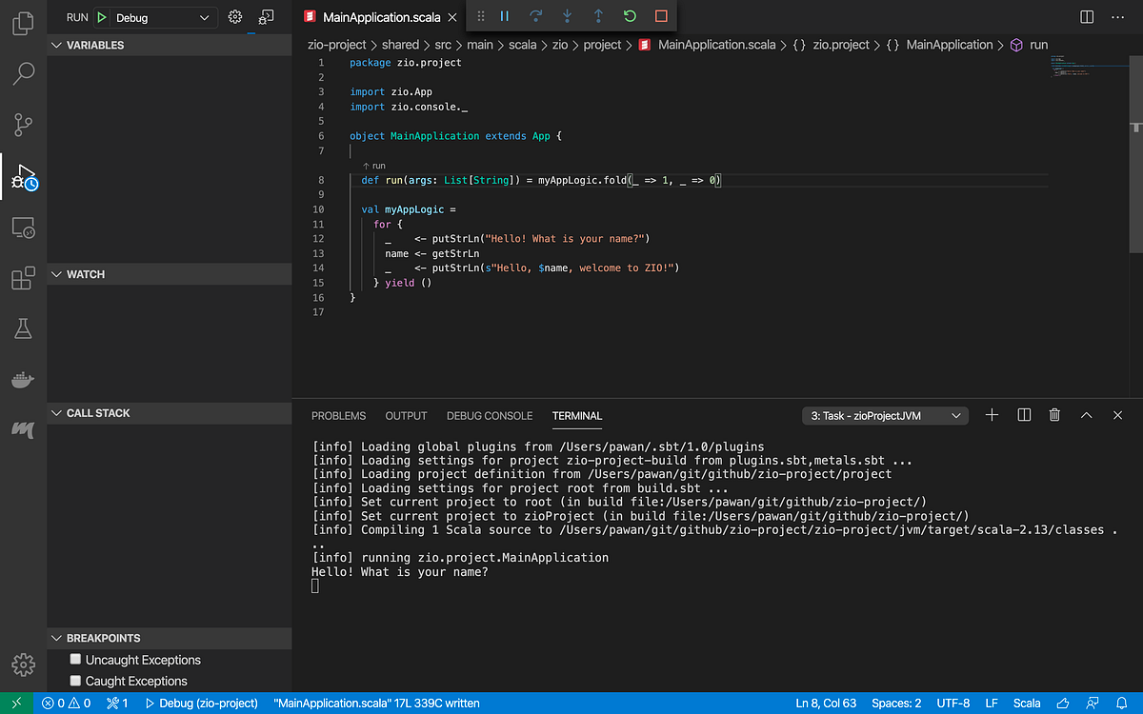The width and height of the screenshot is (1143, 714).
Task: Collapse the VARIABLES section
Action: (x=55, y=45)
